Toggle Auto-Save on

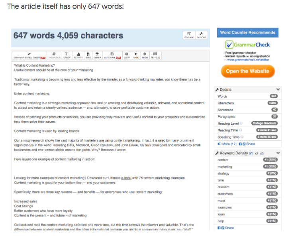tap(112, 55)
